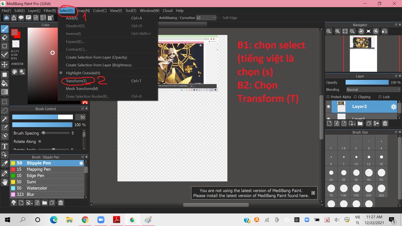The image size is (402, 226).
Task: Dismiss the update notification box
Action: [x=313, y=193]
